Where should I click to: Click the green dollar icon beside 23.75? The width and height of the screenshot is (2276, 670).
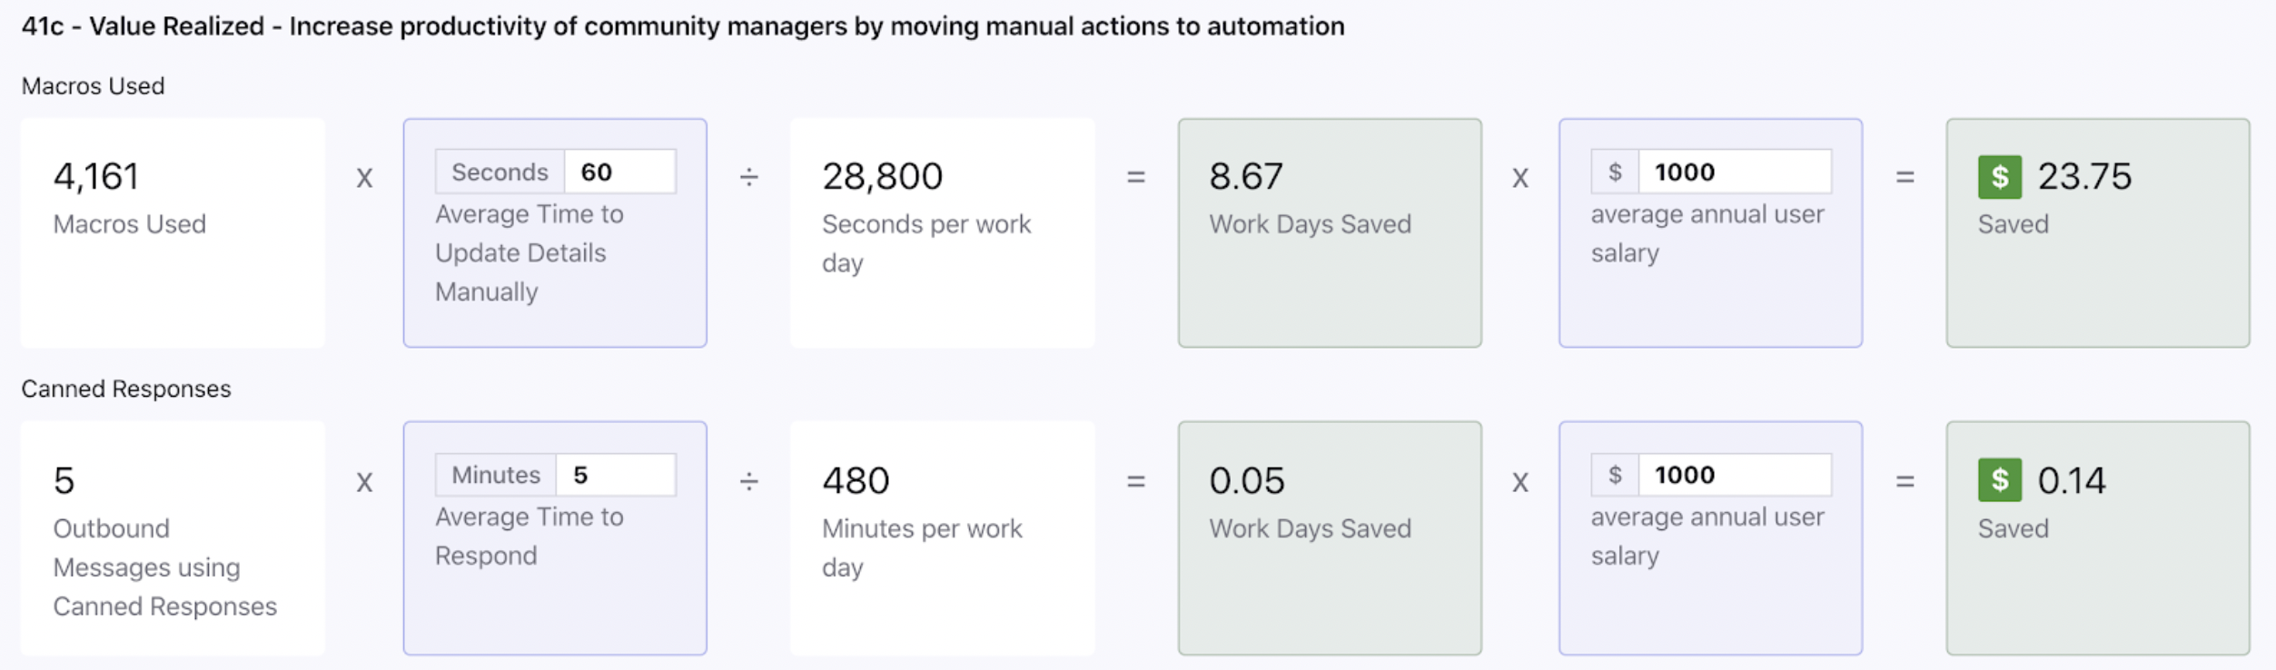(x=2000, y=177)
